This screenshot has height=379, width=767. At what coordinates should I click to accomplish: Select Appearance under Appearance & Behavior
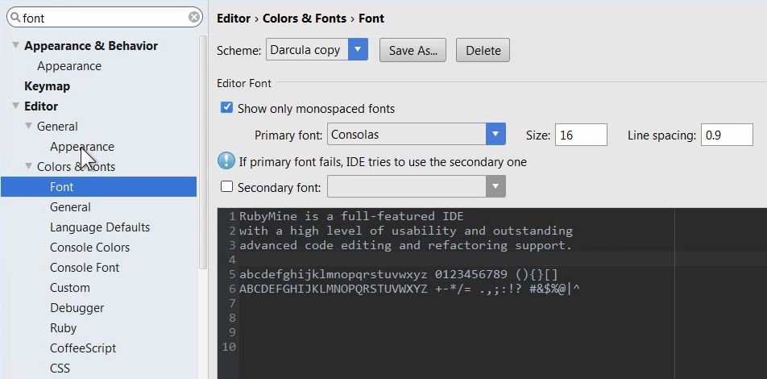[x=69, y=65]
